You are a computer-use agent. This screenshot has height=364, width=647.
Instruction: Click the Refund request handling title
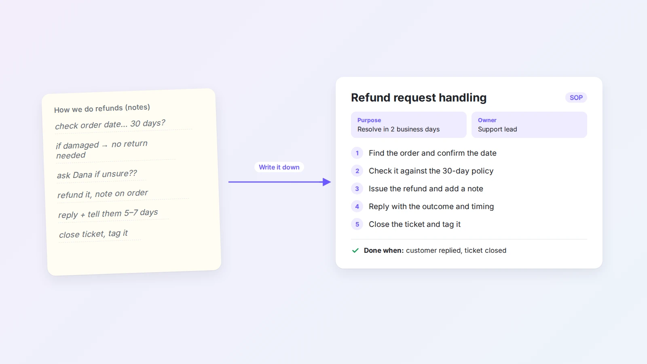coord(419,97)
